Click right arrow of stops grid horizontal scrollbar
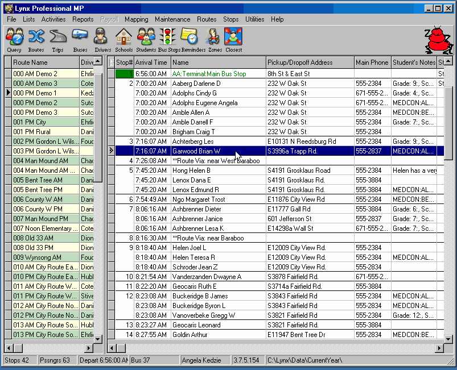Screen dimensions: 457x370 click(x=439, y=348)
